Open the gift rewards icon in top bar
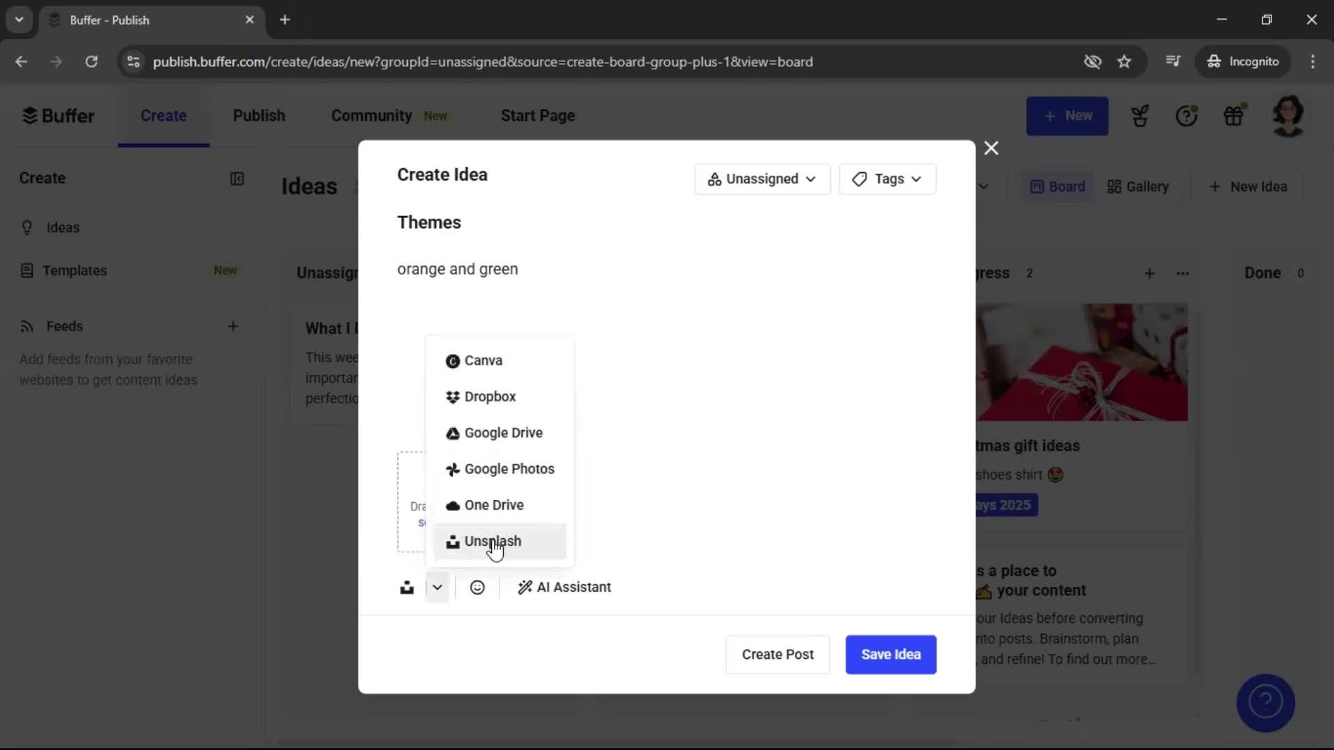 (x=1235, y=115)
